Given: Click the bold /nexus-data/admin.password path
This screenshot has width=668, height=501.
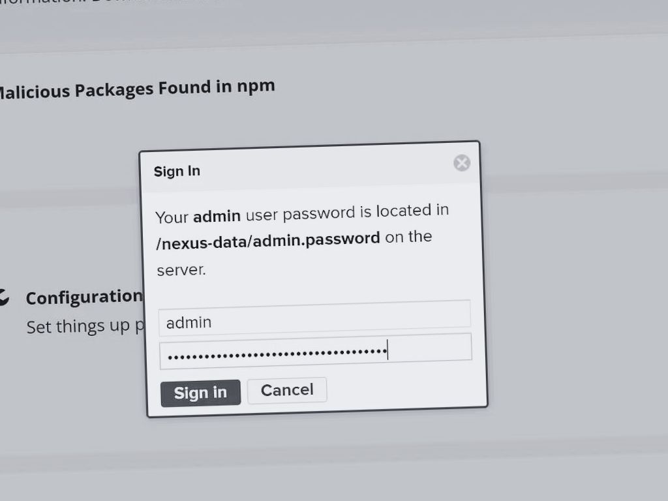Looking at the screenshot, I should tap(268, 239).
